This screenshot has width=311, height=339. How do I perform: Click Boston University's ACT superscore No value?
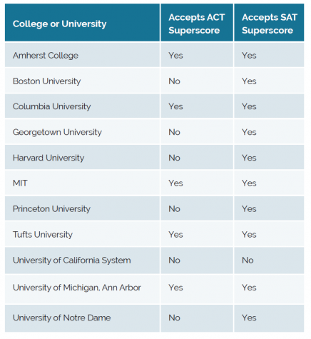pyautogui.click(x=174, y=81)
